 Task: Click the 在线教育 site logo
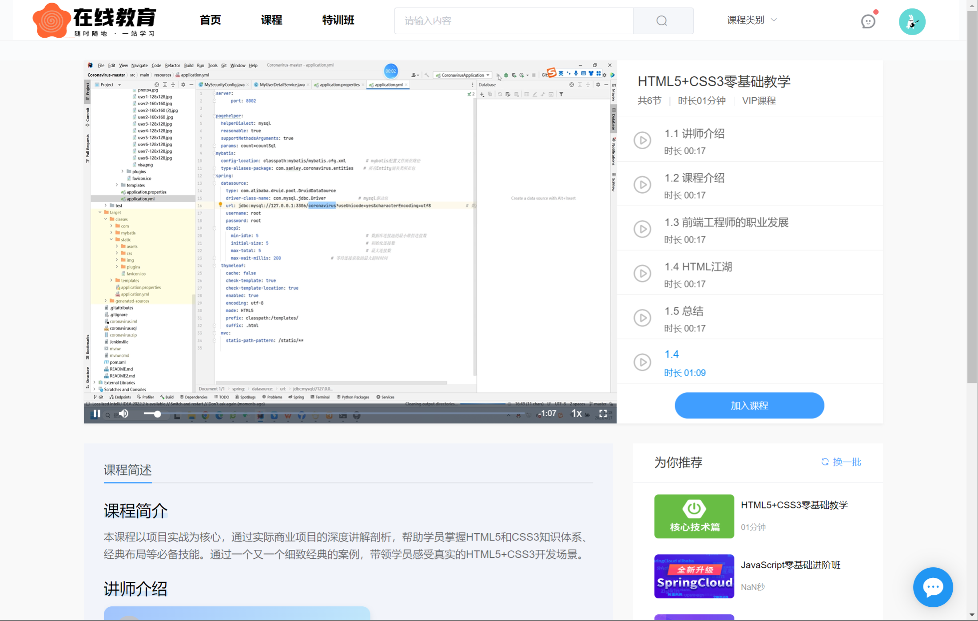94,20
